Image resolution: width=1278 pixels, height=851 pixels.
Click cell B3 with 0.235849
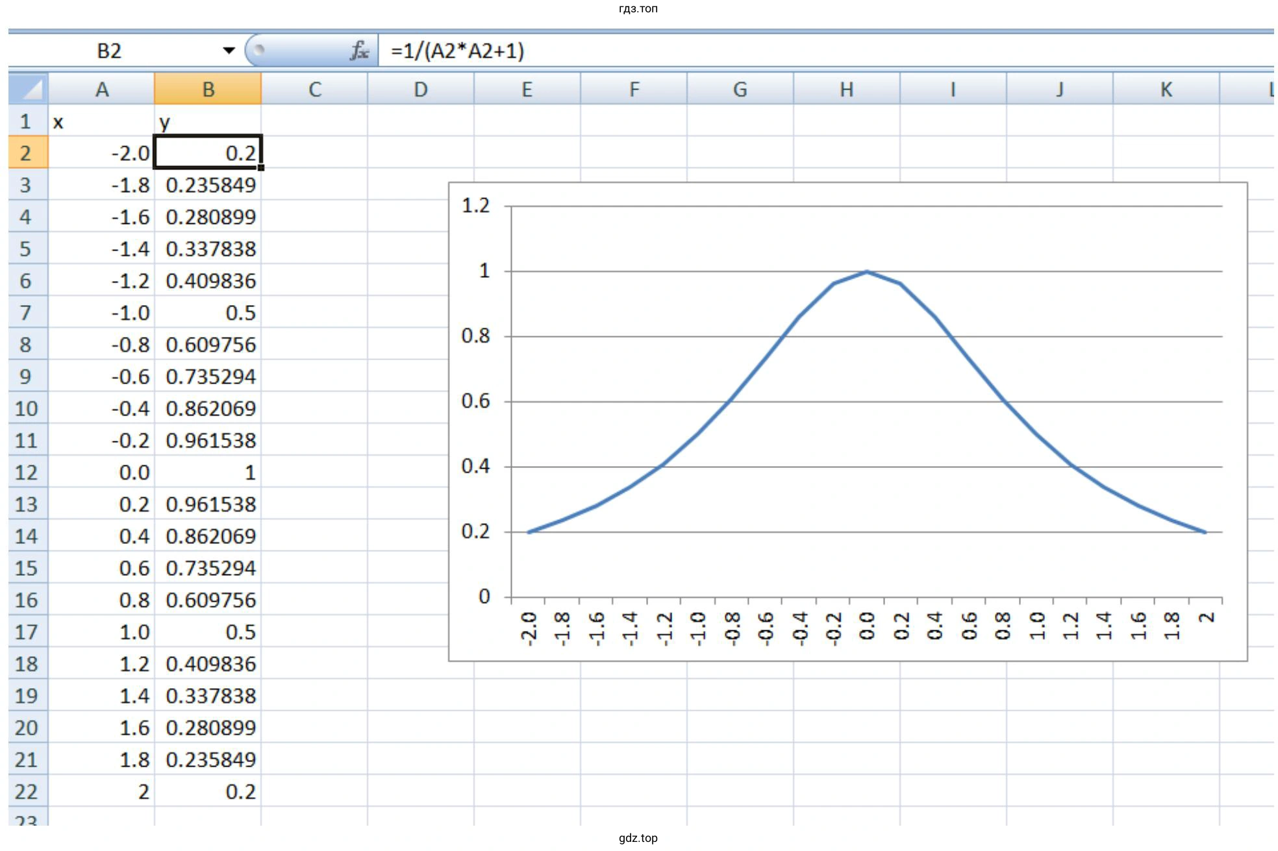tap(208, 184)
